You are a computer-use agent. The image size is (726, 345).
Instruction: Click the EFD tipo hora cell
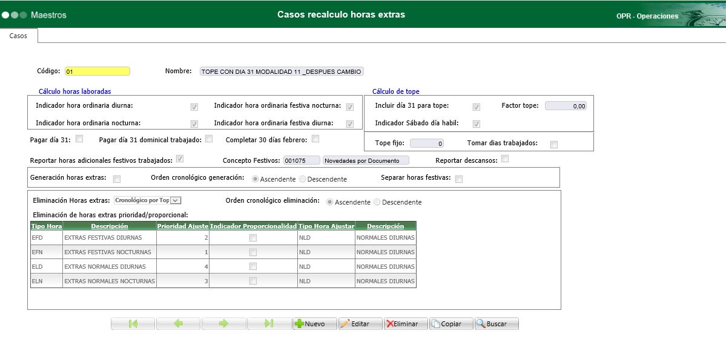[46, 237]
